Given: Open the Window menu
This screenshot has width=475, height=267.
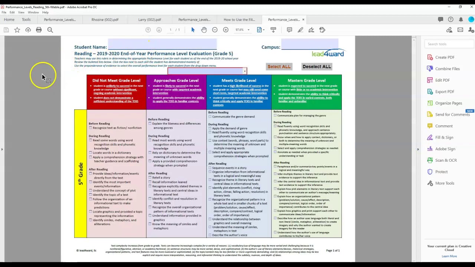Looking at the screenshot, I should click(x=33, y=12).
